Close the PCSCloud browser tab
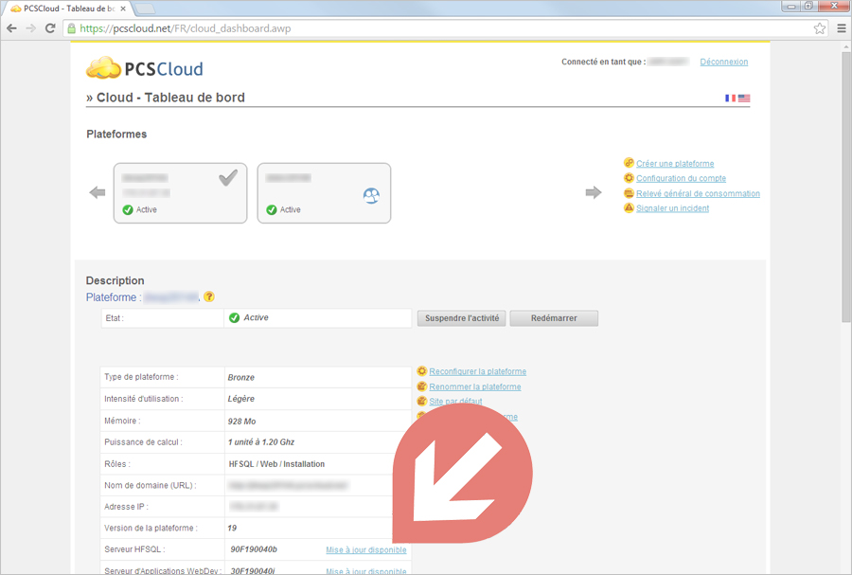The width and height of the screenshot is (852, 575). tap(123, 9)
